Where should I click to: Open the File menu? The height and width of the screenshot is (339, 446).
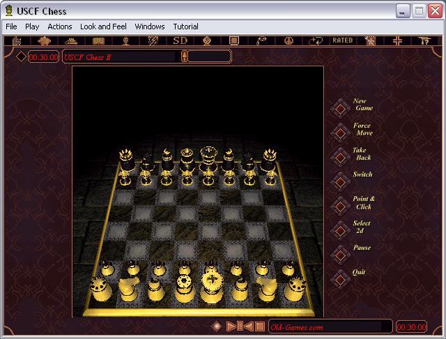(x=11, y=27)
